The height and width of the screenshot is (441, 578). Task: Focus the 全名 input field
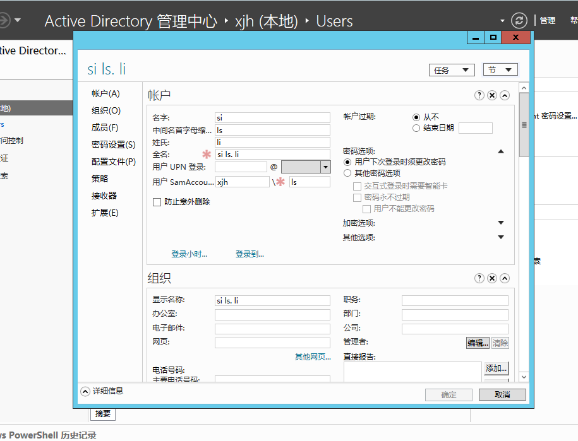coord(272,154)
